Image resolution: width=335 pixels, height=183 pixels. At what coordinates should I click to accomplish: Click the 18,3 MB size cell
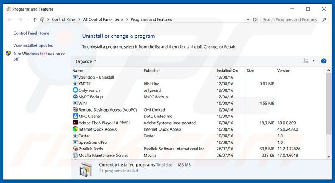pos(267,123)
